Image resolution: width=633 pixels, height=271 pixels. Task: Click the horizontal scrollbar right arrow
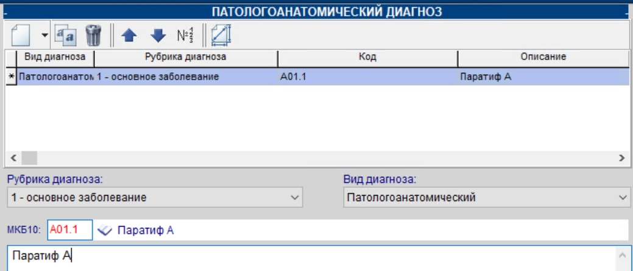click(x=621, y=158)
